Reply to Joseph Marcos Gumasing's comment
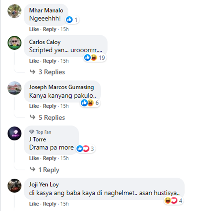This screenshot has height=211, width=212. pyautogui.click(x=50, y=106)
